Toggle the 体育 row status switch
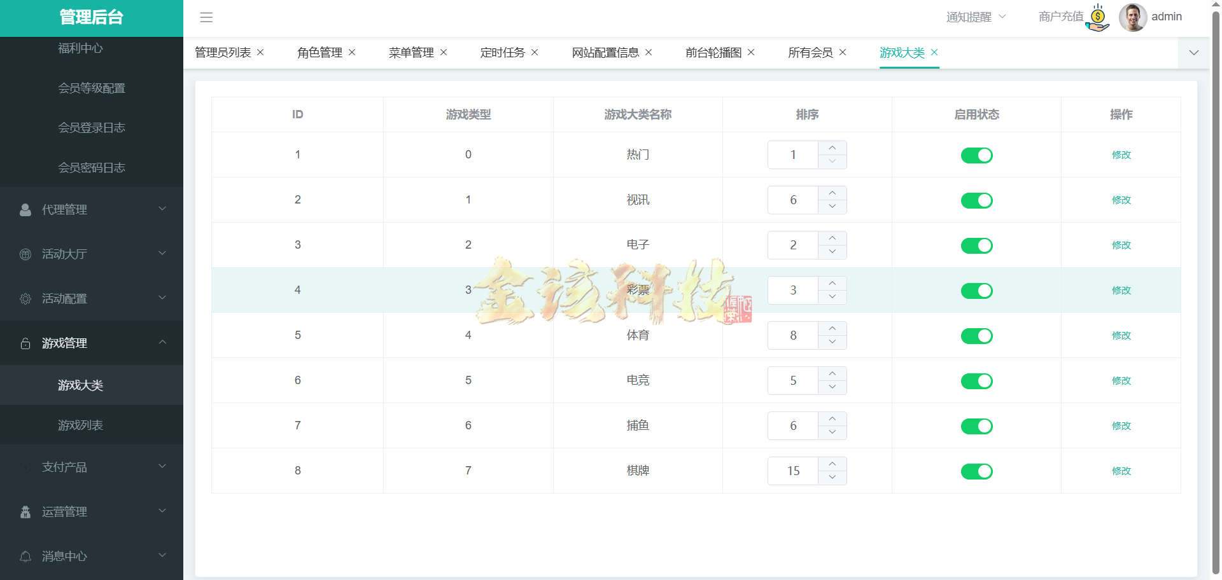Viewport: 1222px width, 580px height. coord(977,336)
